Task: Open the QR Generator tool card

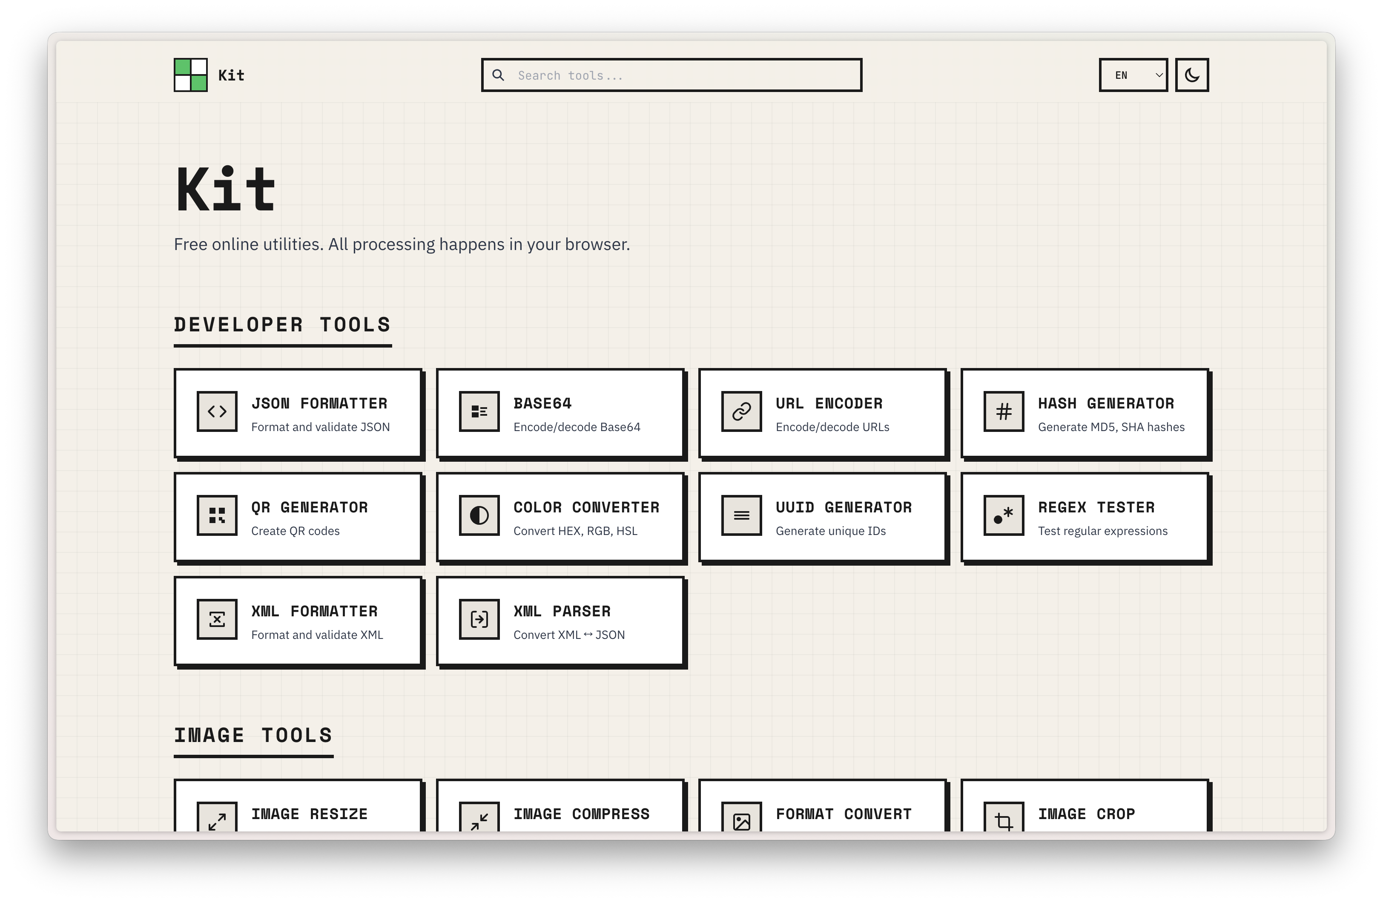Action: click(x=298, y=517)
